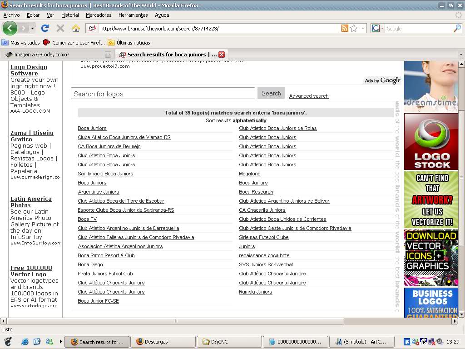
Task: Open the Clube Atletico Boca Juniors de Viamao-RS link
Action: point(124,137)
